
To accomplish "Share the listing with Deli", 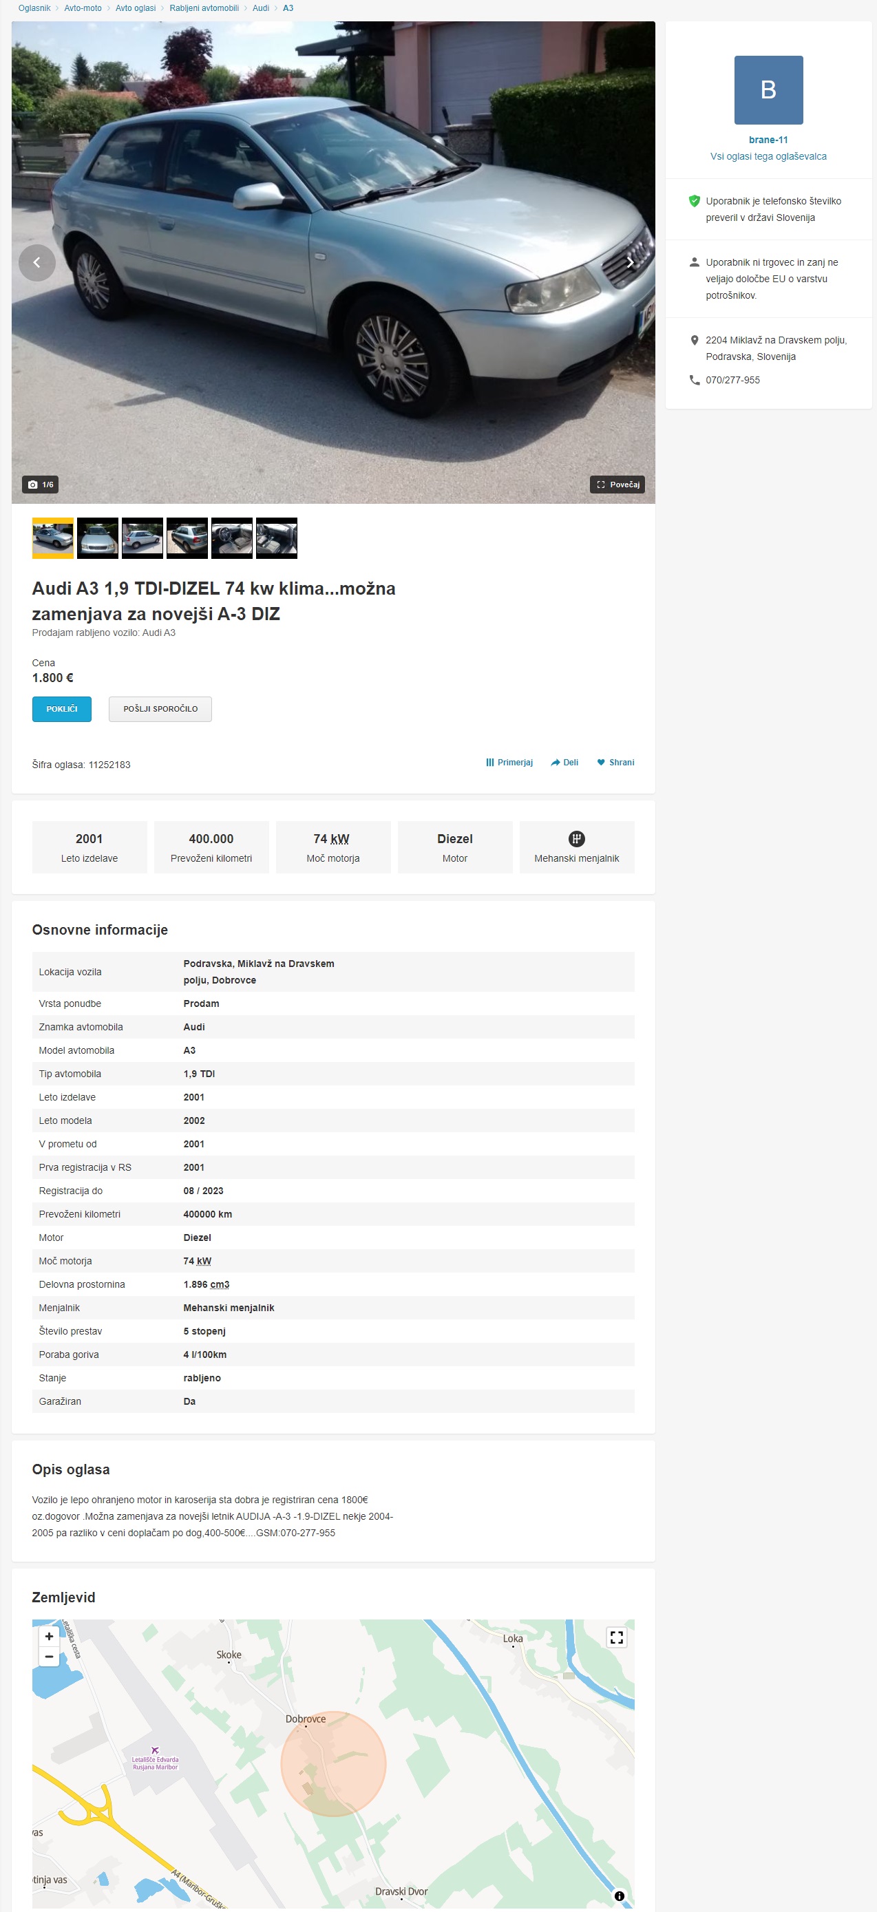I will pos(564,763).
